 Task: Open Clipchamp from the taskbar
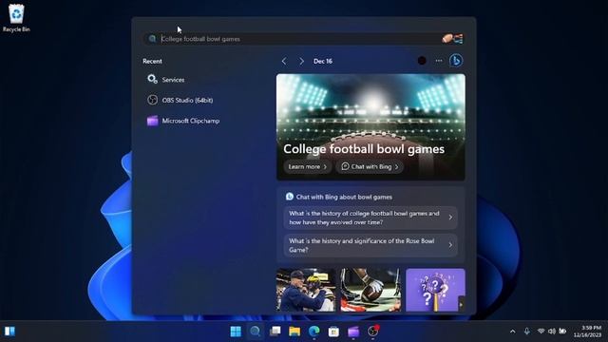[353, 332]
